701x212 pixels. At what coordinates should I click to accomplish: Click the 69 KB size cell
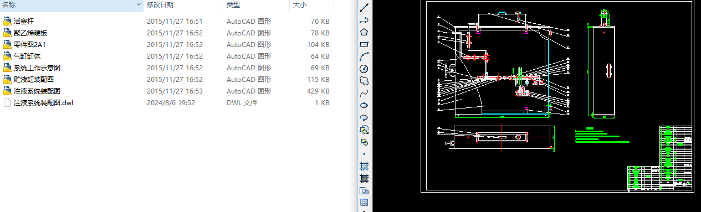(x=320, y=68)
